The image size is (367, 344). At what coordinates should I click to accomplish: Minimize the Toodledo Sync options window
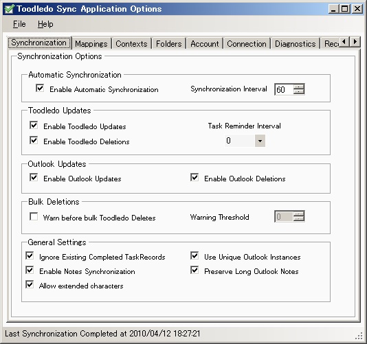pyautogui.click(x=334, y=9)
